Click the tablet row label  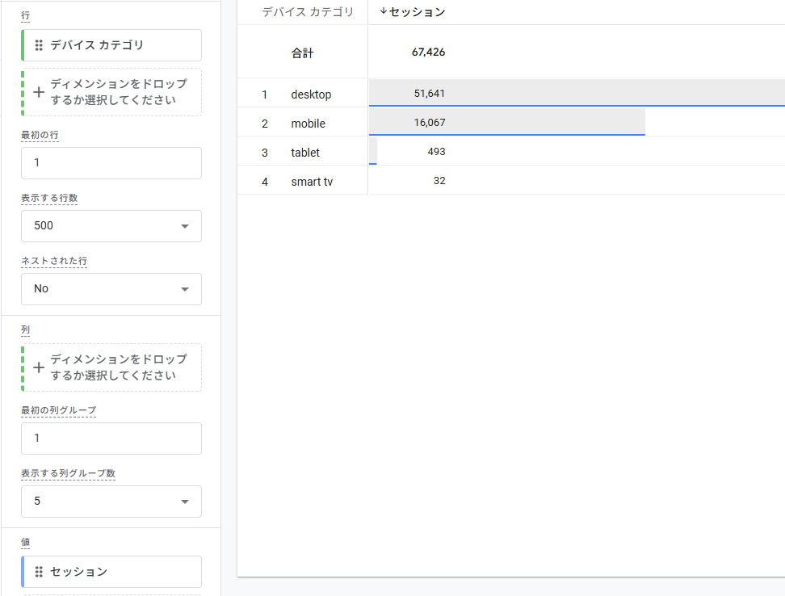coord(305,153)
